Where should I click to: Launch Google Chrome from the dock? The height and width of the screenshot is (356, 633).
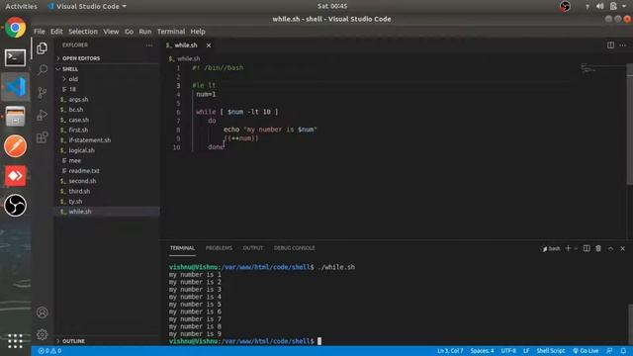pyautogui.click(x=16, y=28)
